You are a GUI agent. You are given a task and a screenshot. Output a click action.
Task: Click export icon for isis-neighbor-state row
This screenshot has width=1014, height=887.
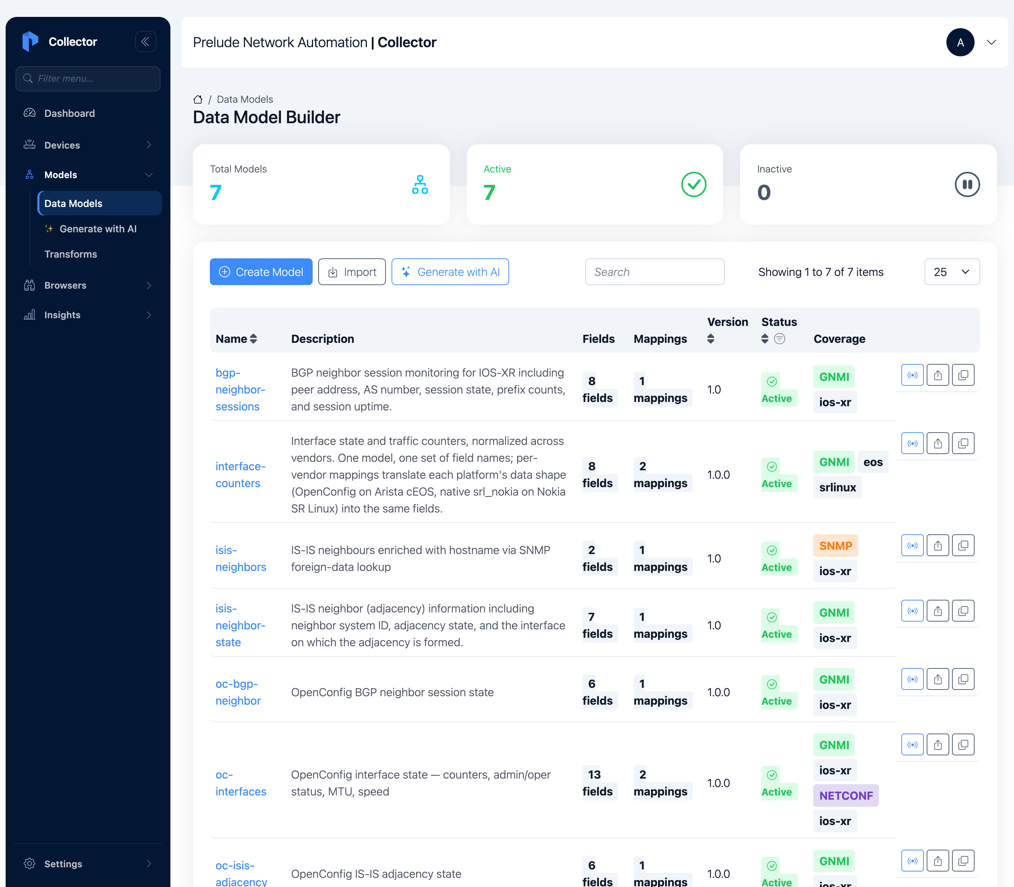(x=938, y=611)
